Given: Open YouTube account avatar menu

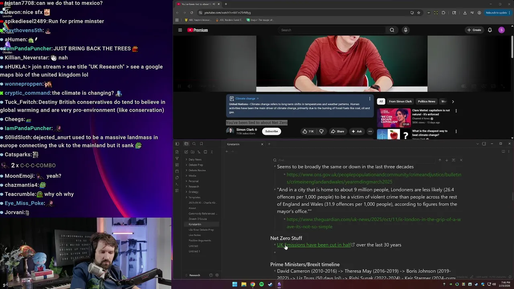Looking at the screenshot, I should [x=502, y=30].
